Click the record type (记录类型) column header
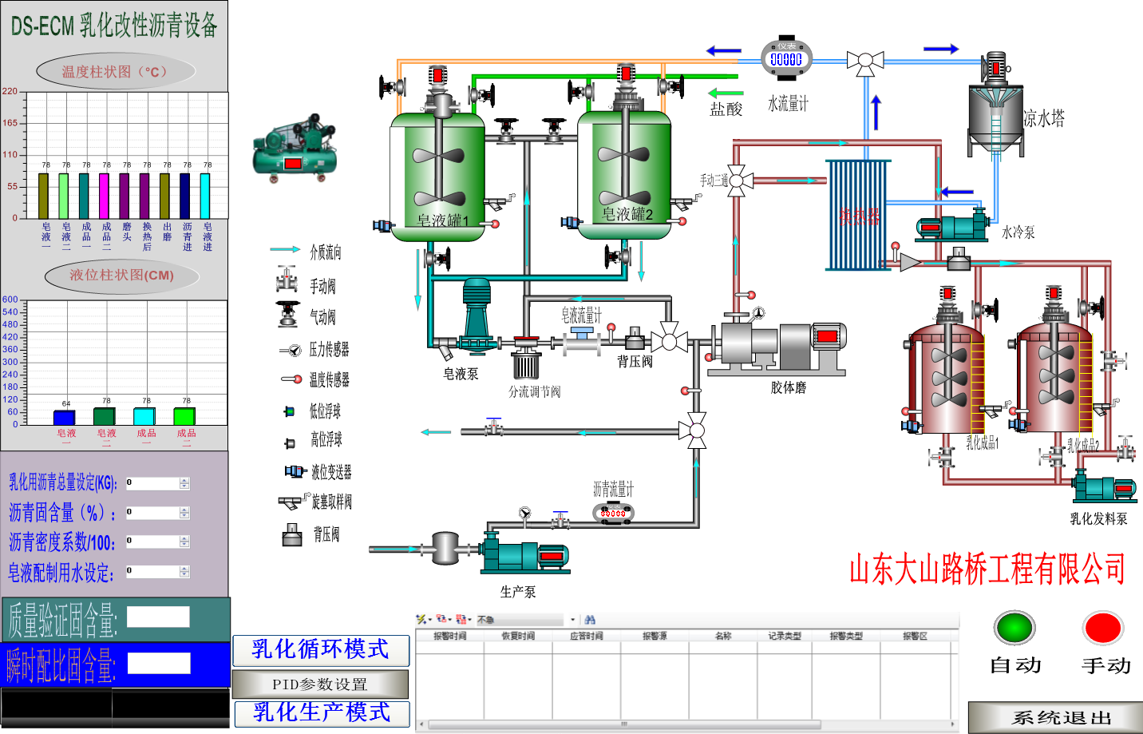 click(x=785, y=637)
